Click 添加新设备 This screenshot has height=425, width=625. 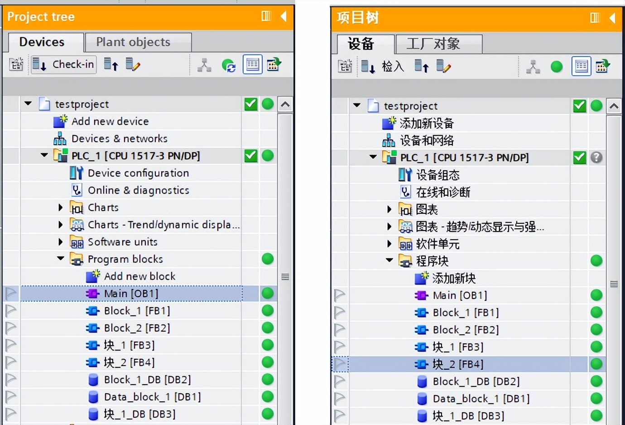(427, 123)
